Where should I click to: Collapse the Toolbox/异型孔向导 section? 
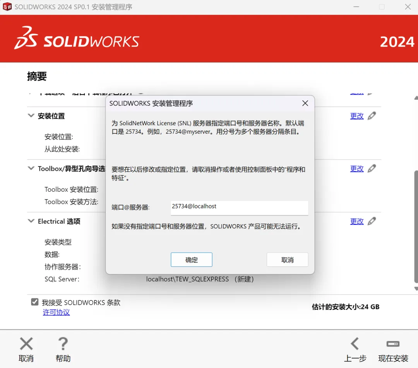31,168
